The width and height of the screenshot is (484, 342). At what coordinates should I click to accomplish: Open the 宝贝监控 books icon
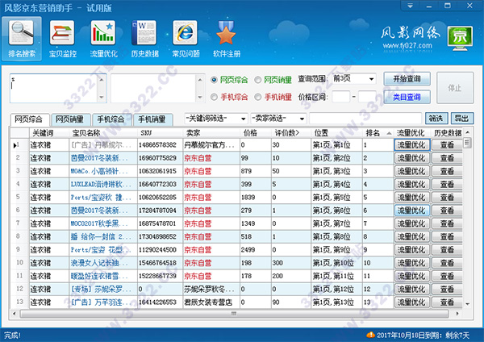coord(62,39)
